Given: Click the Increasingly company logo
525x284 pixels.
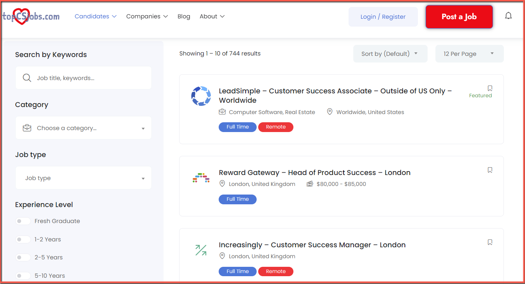Looking at the screenshot, I should 201,250.
